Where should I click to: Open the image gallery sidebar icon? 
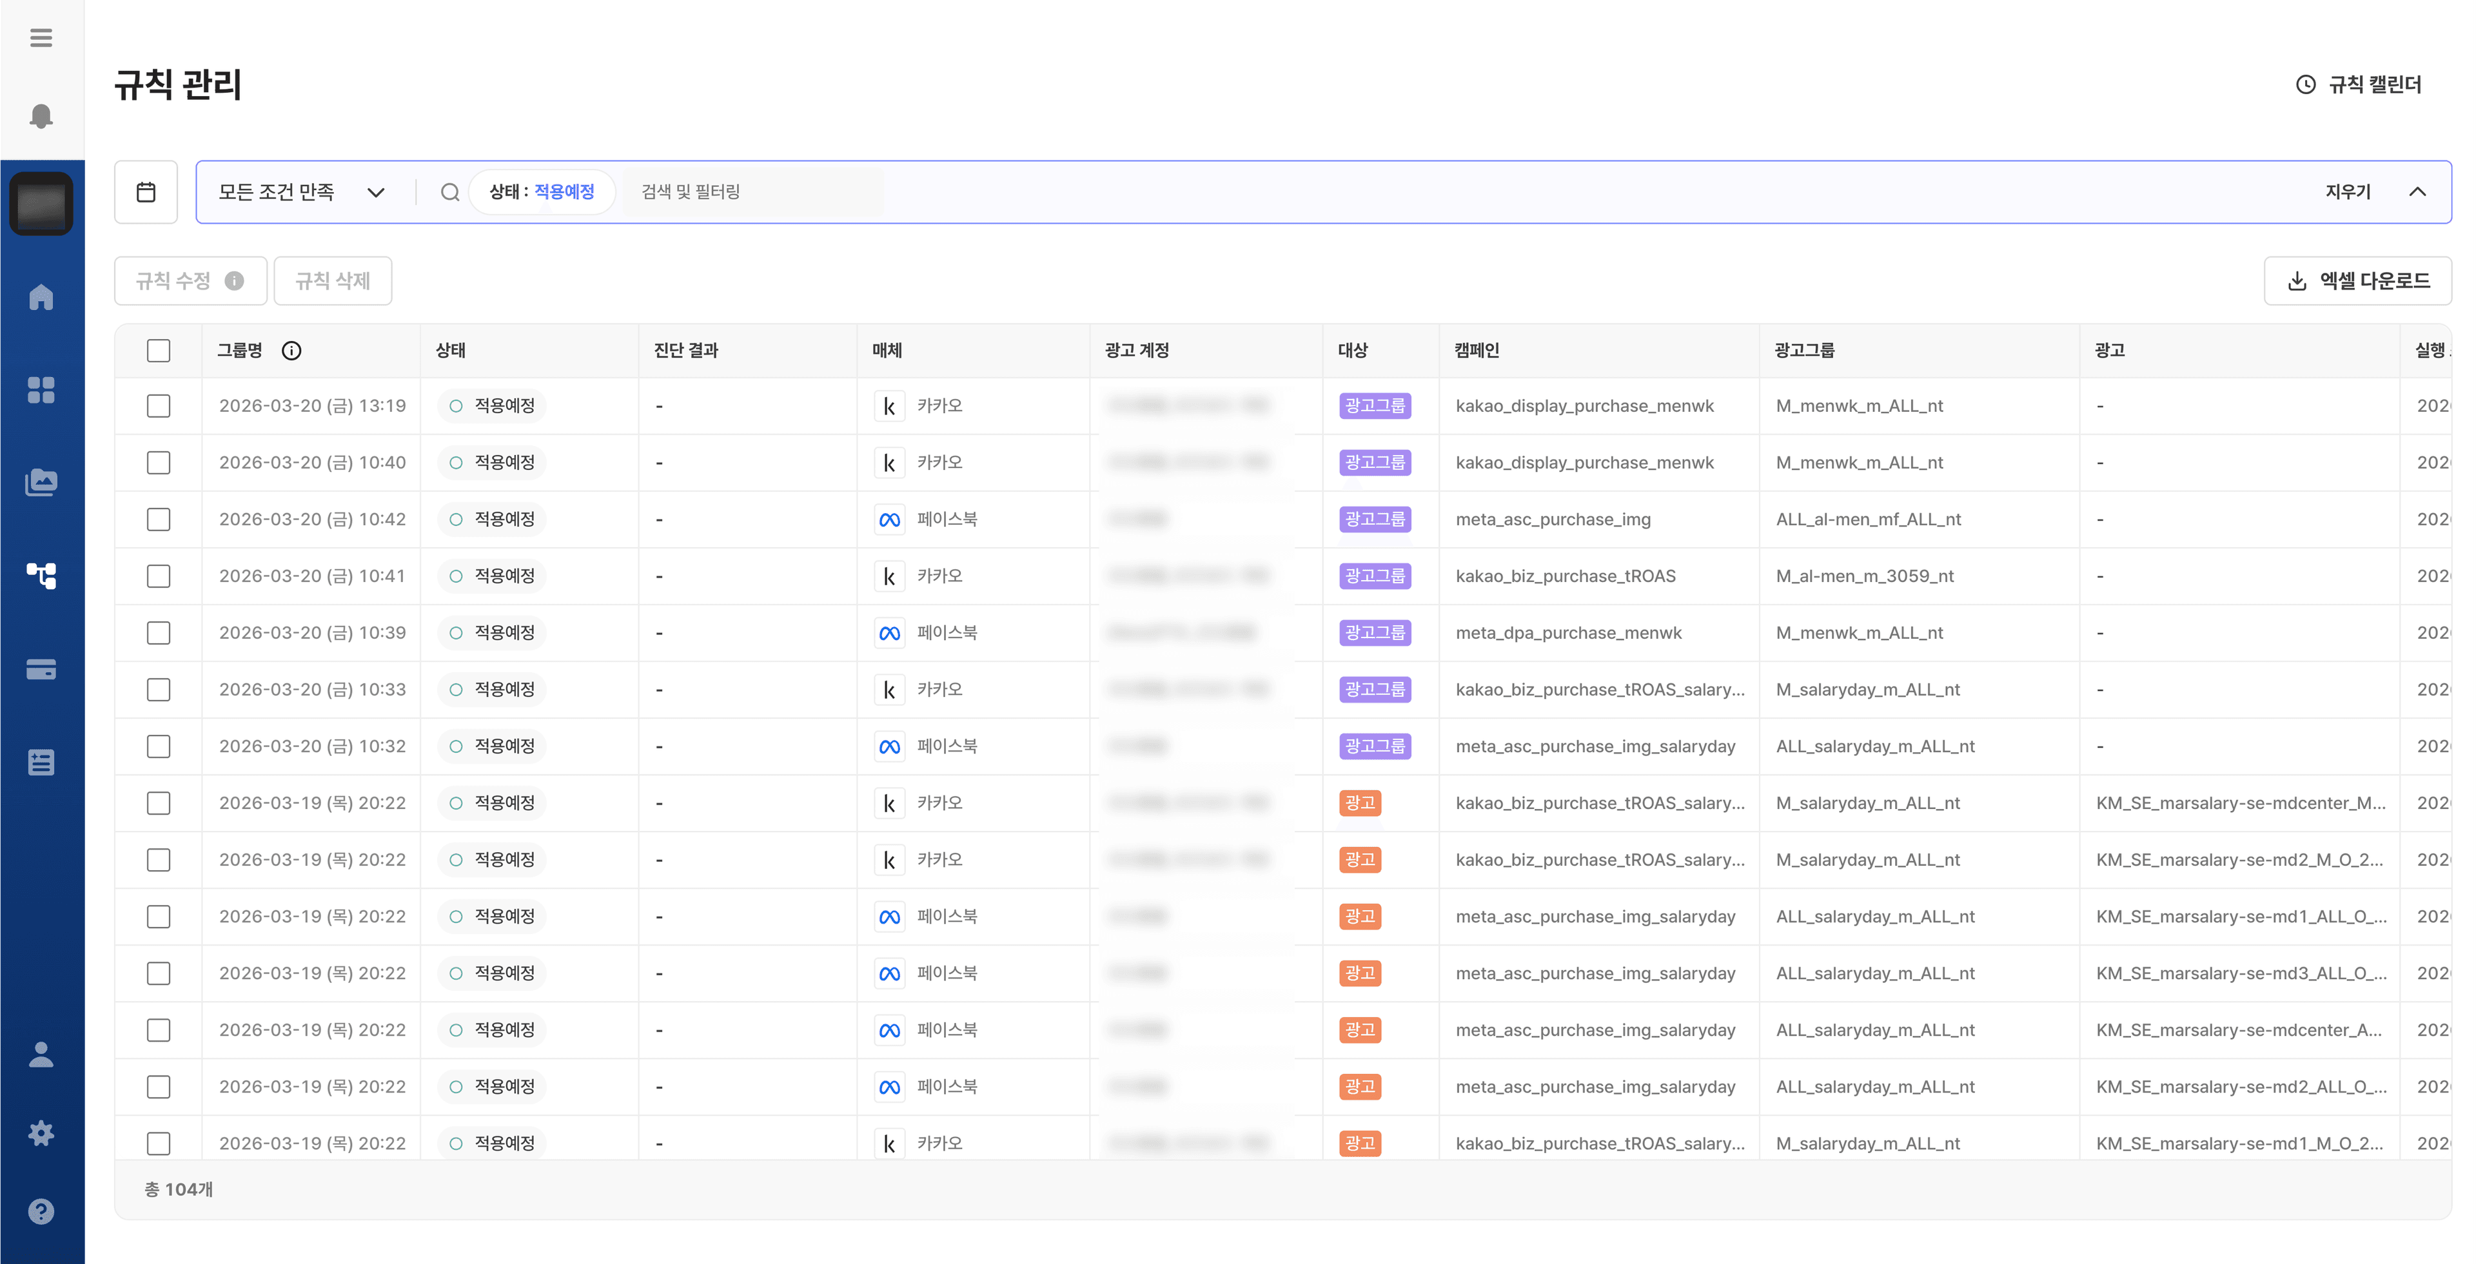pos(41,482)
